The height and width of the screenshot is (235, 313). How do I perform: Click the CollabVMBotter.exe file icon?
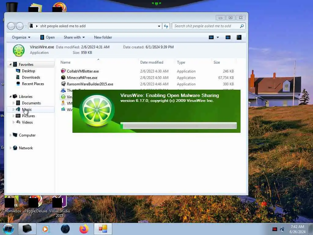coord(63,71)
